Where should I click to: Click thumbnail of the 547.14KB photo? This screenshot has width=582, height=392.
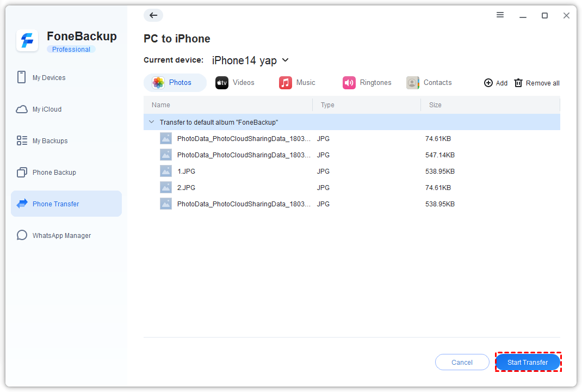[166, 155]
